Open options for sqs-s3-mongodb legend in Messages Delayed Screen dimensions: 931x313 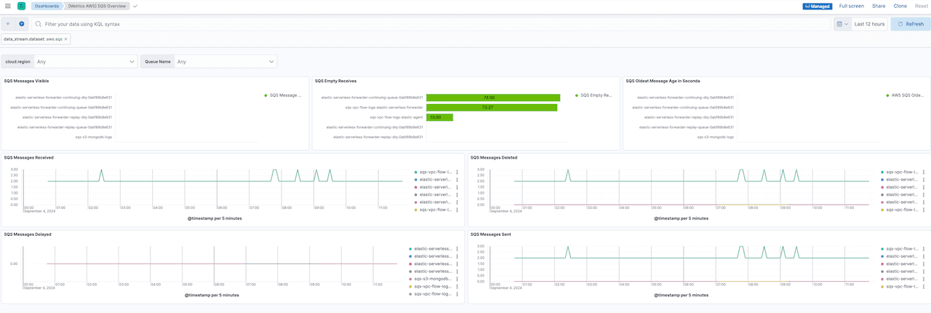[457, 278]
